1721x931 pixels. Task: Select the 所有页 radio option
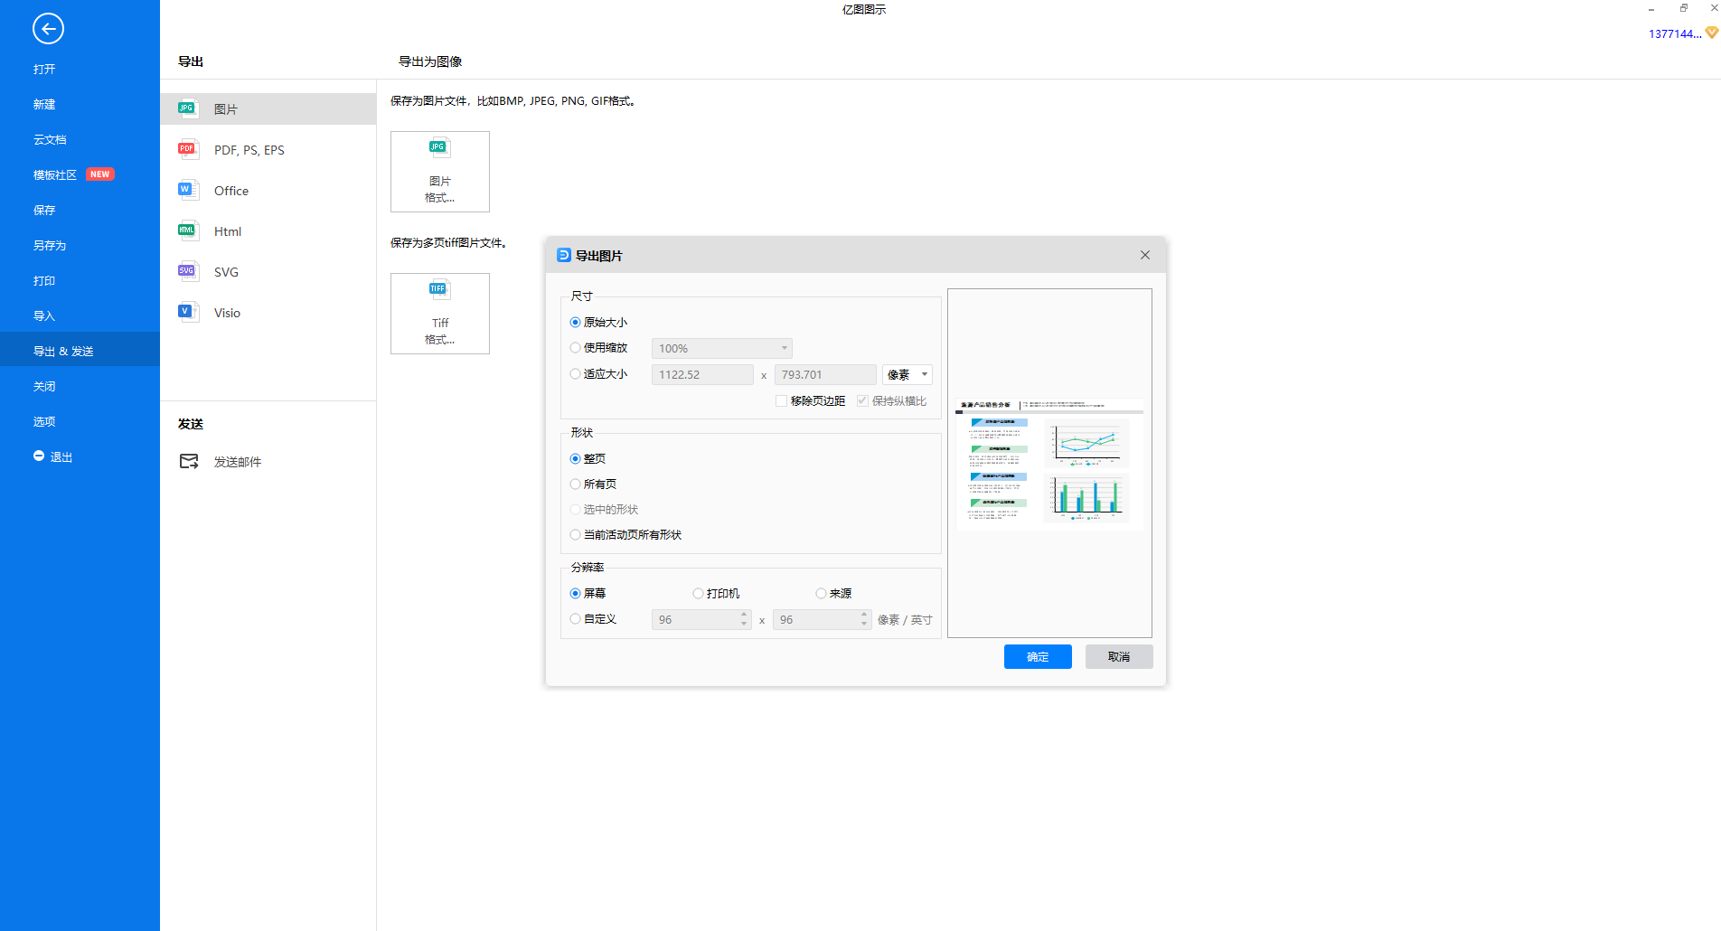(x=576, y=484)
